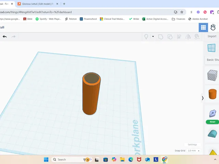Pick the yellow Pyramid shape
The width and height of the screenshot is (219, 164).
coord(212,152)
